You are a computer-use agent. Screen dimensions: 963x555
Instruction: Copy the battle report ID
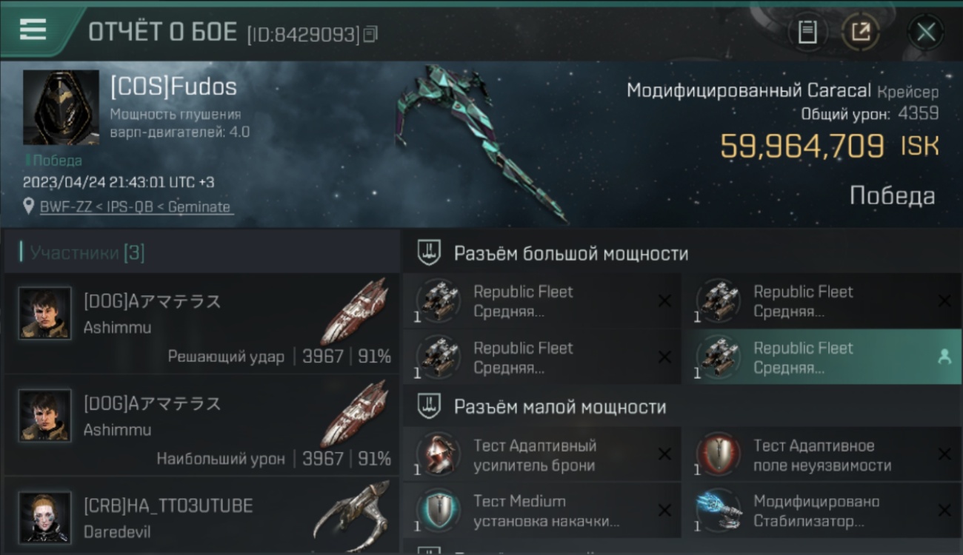point(370,33)
